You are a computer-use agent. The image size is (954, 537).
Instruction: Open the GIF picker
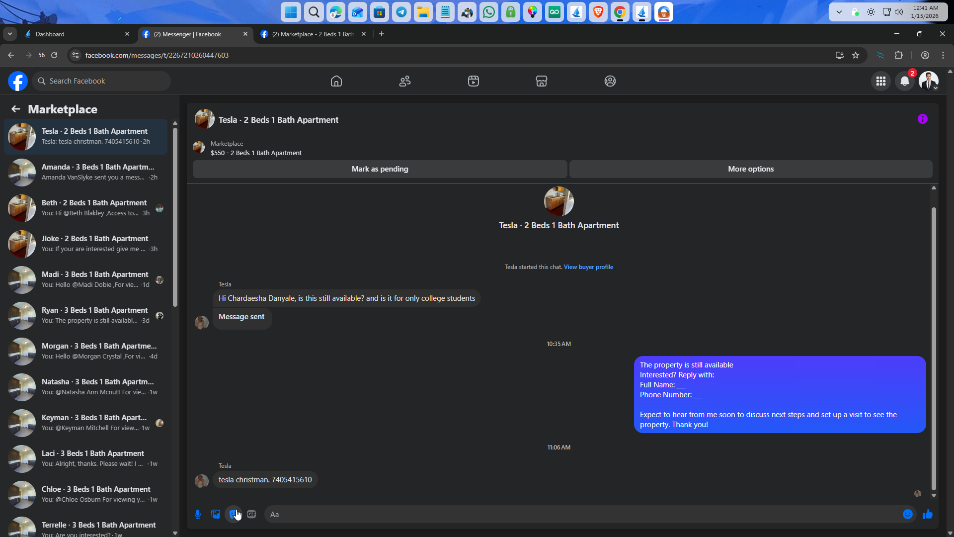251,514
